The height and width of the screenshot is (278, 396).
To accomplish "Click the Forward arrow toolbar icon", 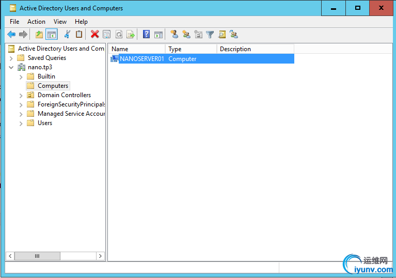I will [x=23, y=34].
